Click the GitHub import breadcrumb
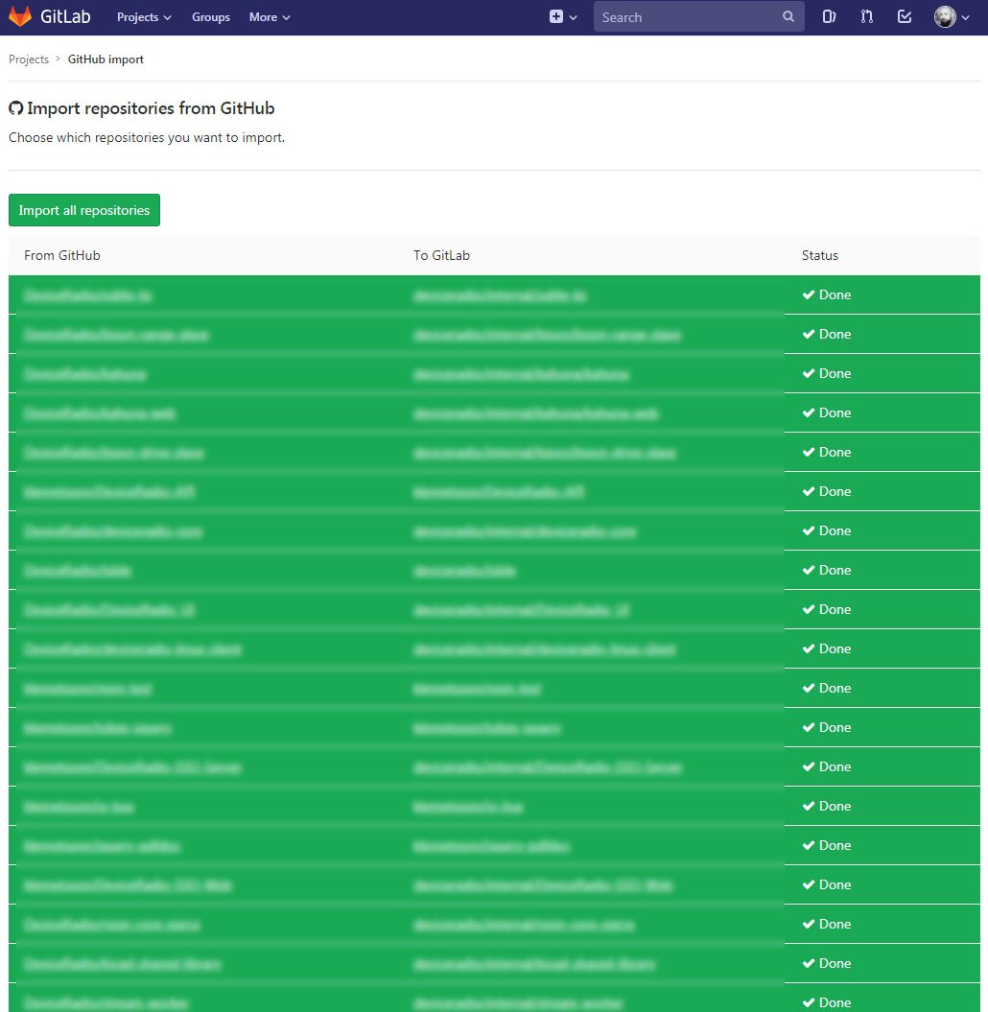This screenshot has width=988, height=1012. coord(106,59)
